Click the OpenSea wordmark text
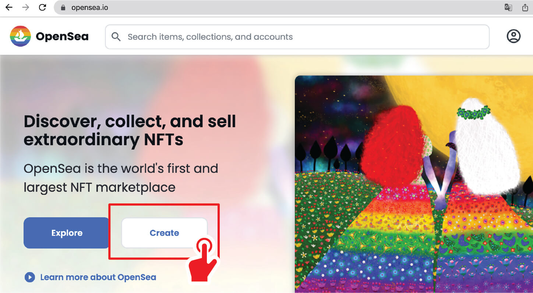Viewport: 533px width, 293px height. point(62,37)
